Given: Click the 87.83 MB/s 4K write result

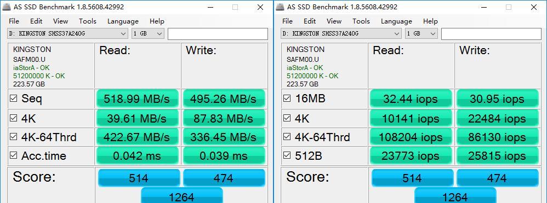Looking at the screenshot, I should click(x=224, y=118).
